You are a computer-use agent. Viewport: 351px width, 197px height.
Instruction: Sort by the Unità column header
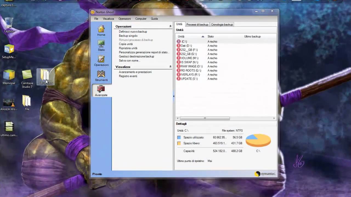[x=191, y=36]
